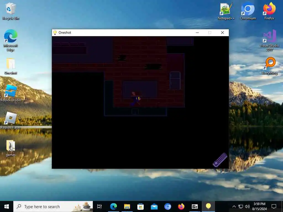Screen dimensions: 283x212
Task: Open 7-Zip from the taskbar
Action: 195,206
